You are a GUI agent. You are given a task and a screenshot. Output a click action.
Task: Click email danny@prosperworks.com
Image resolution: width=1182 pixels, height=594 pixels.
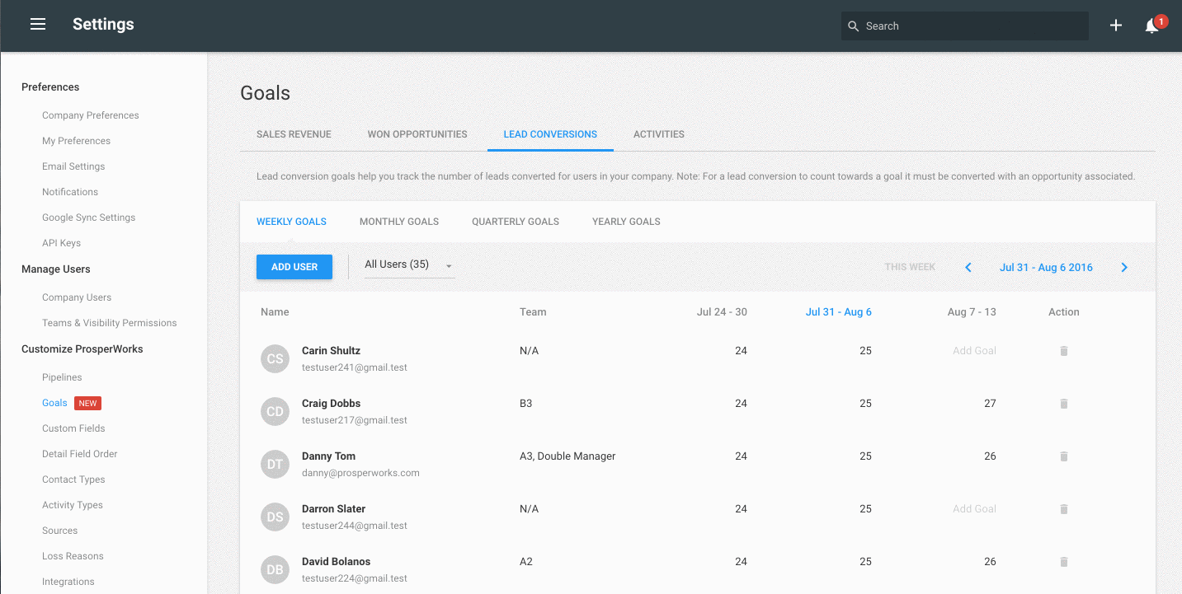[x=360, y=473]
